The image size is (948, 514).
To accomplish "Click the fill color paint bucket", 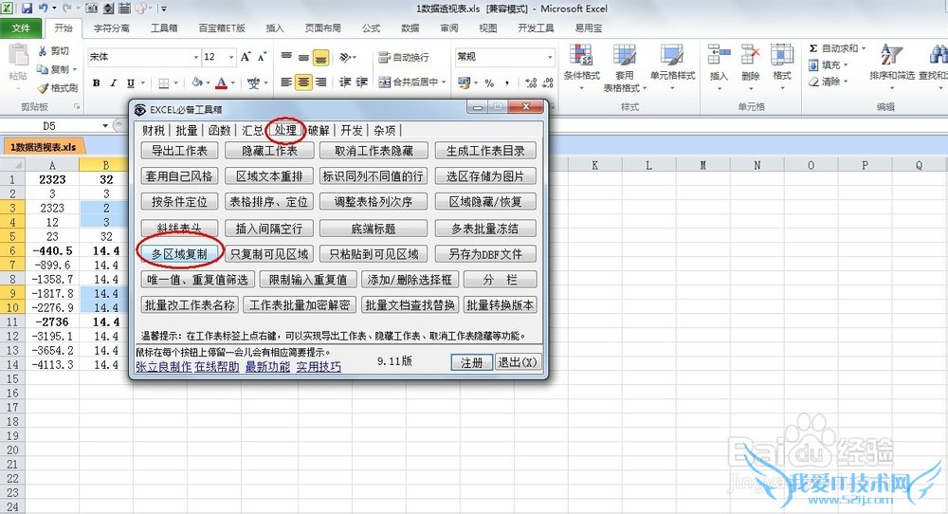I will point(197,83).
